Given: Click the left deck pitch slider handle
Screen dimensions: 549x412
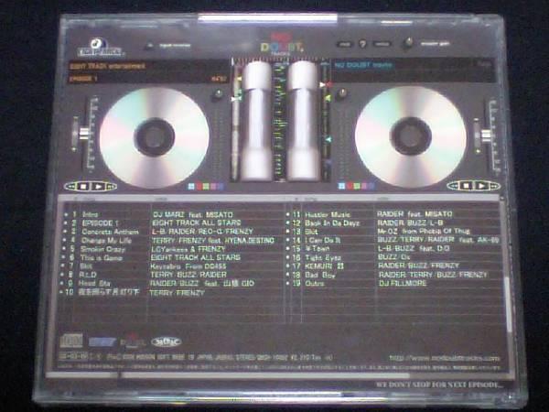Looking at the screenshot, I should tap(84, 133).
